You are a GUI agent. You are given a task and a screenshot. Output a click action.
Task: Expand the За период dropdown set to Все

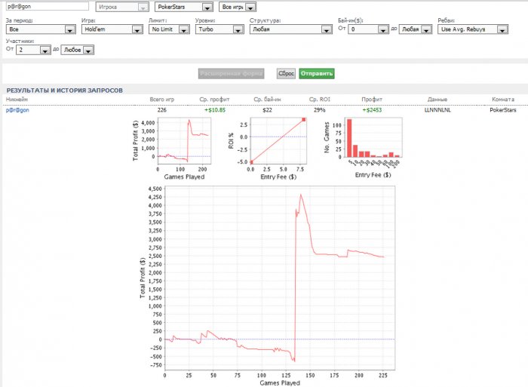[x=41, y=29]
